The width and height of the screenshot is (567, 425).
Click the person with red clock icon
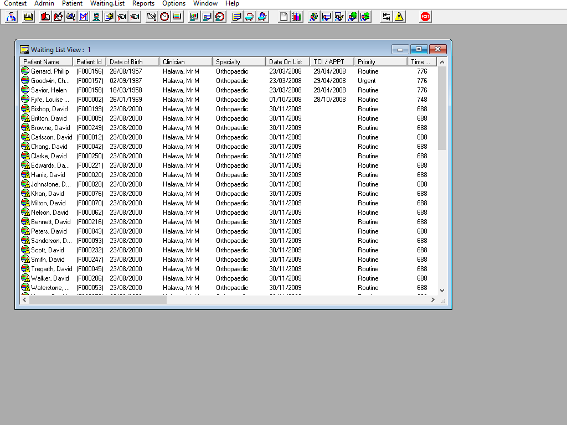220,17
